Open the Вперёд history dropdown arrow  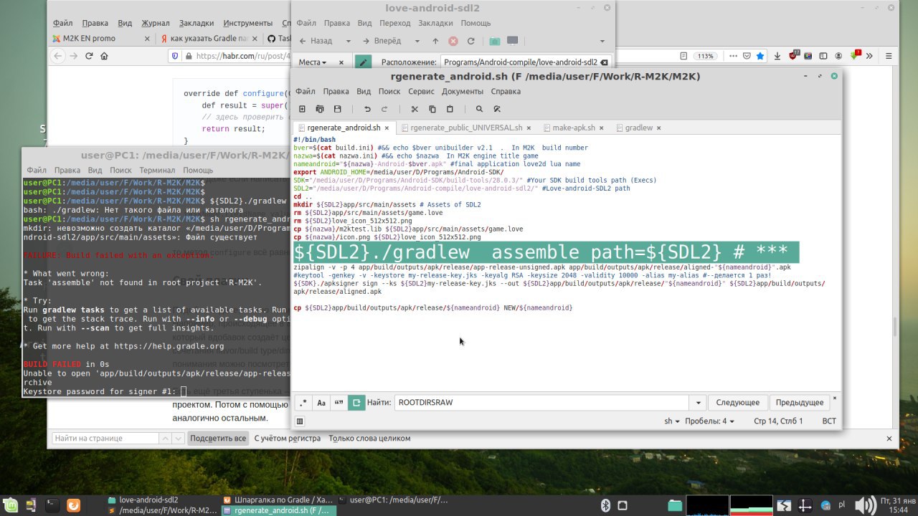[417, 41]
